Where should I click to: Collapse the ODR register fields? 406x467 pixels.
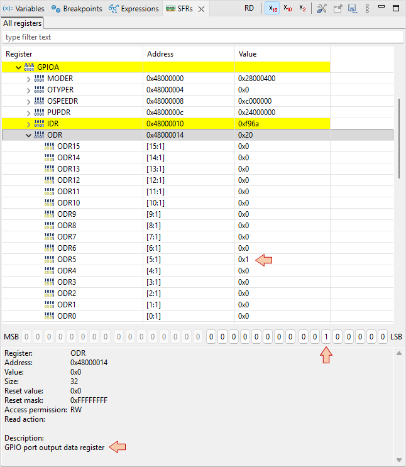(x=28, y=135)
